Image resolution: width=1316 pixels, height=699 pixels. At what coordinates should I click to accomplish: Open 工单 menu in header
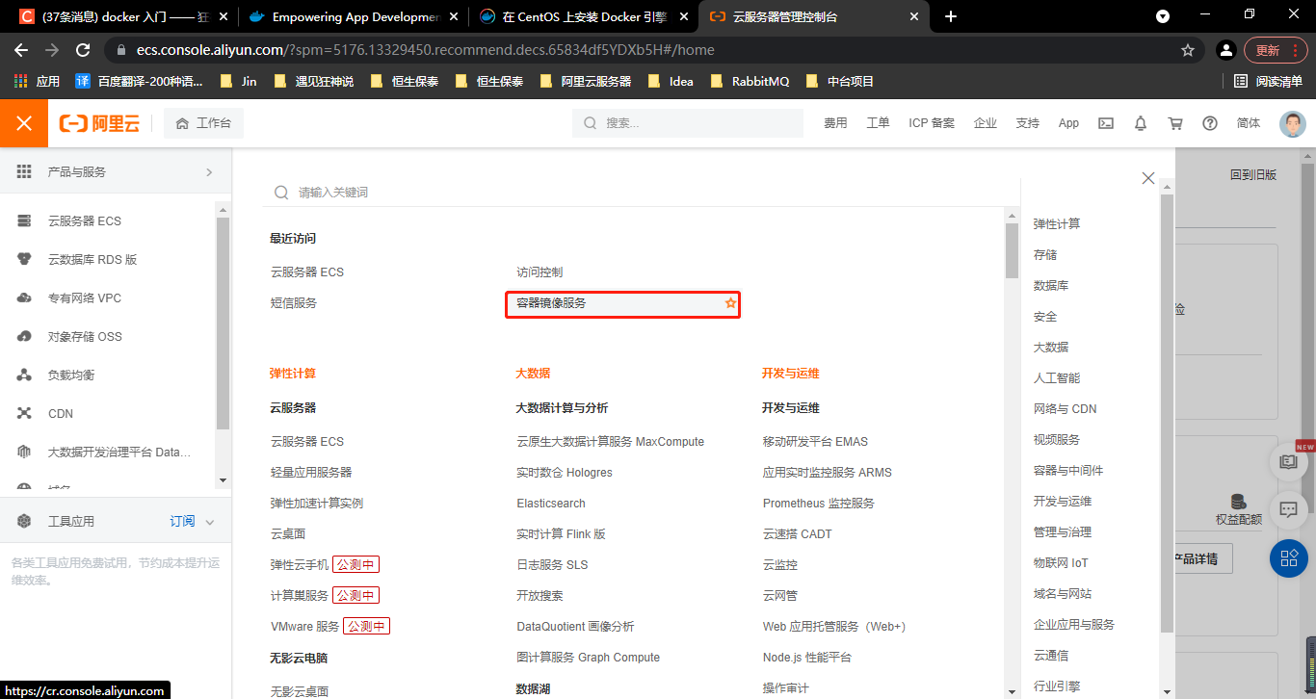pyautogui.click(x=878, y=123)
